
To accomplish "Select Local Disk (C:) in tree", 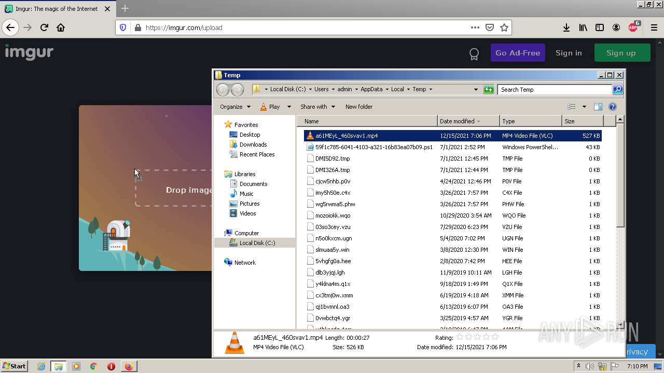I will coord(257,243).
